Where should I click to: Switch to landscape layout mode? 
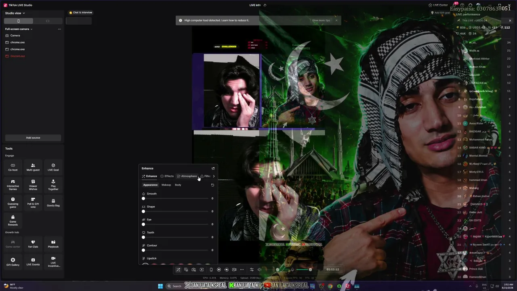(47, 21)
